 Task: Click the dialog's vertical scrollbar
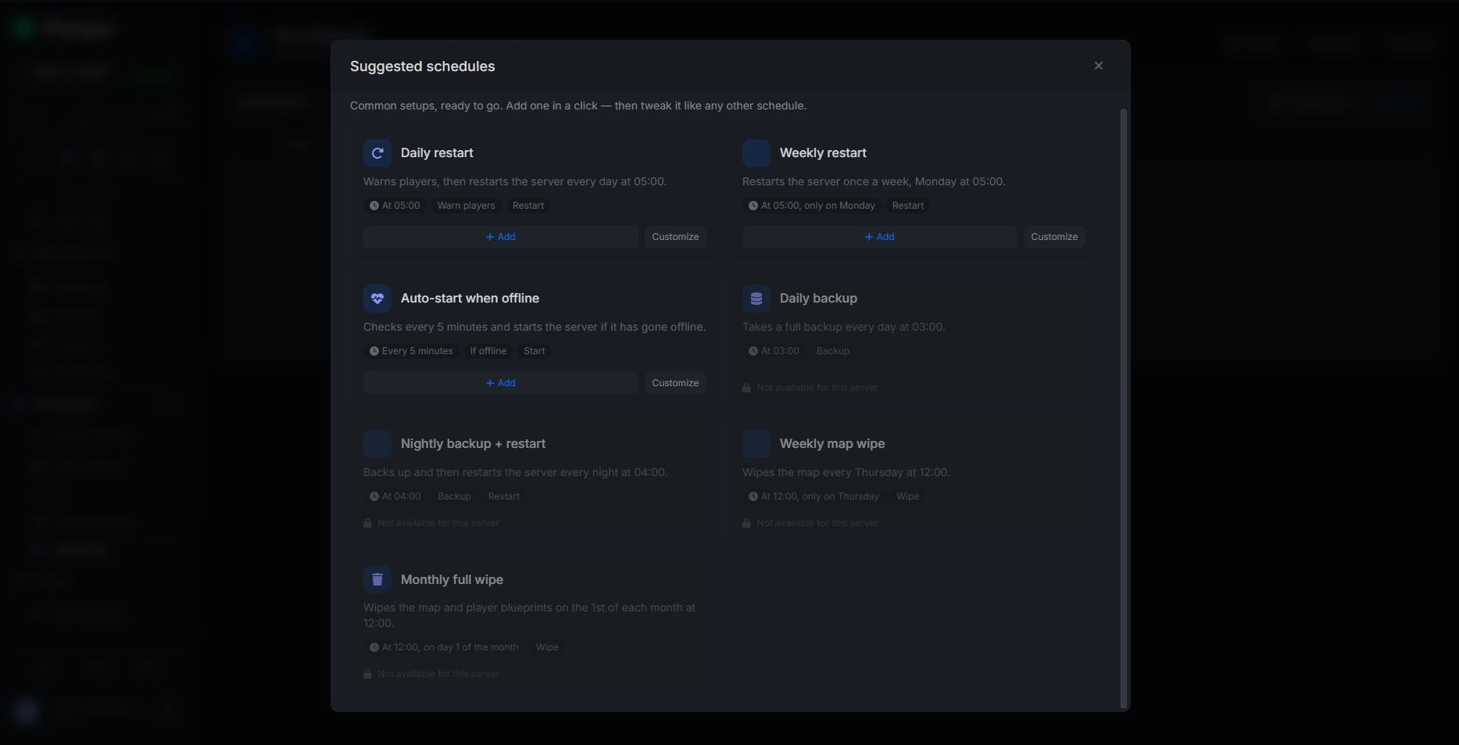point(1124,408)
